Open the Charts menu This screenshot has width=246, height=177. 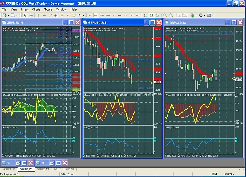coord(36,9)
